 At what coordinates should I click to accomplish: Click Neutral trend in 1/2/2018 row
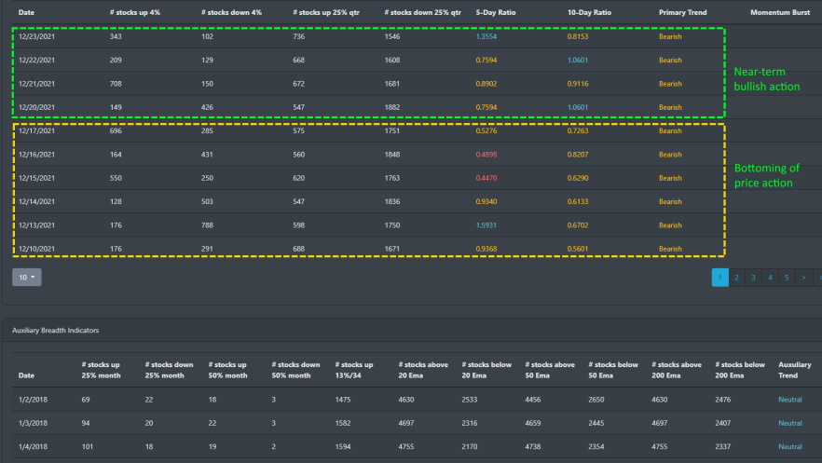(x=790, y=400)
